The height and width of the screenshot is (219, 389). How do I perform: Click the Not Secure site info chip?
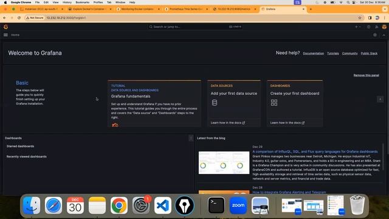(35, 18)
